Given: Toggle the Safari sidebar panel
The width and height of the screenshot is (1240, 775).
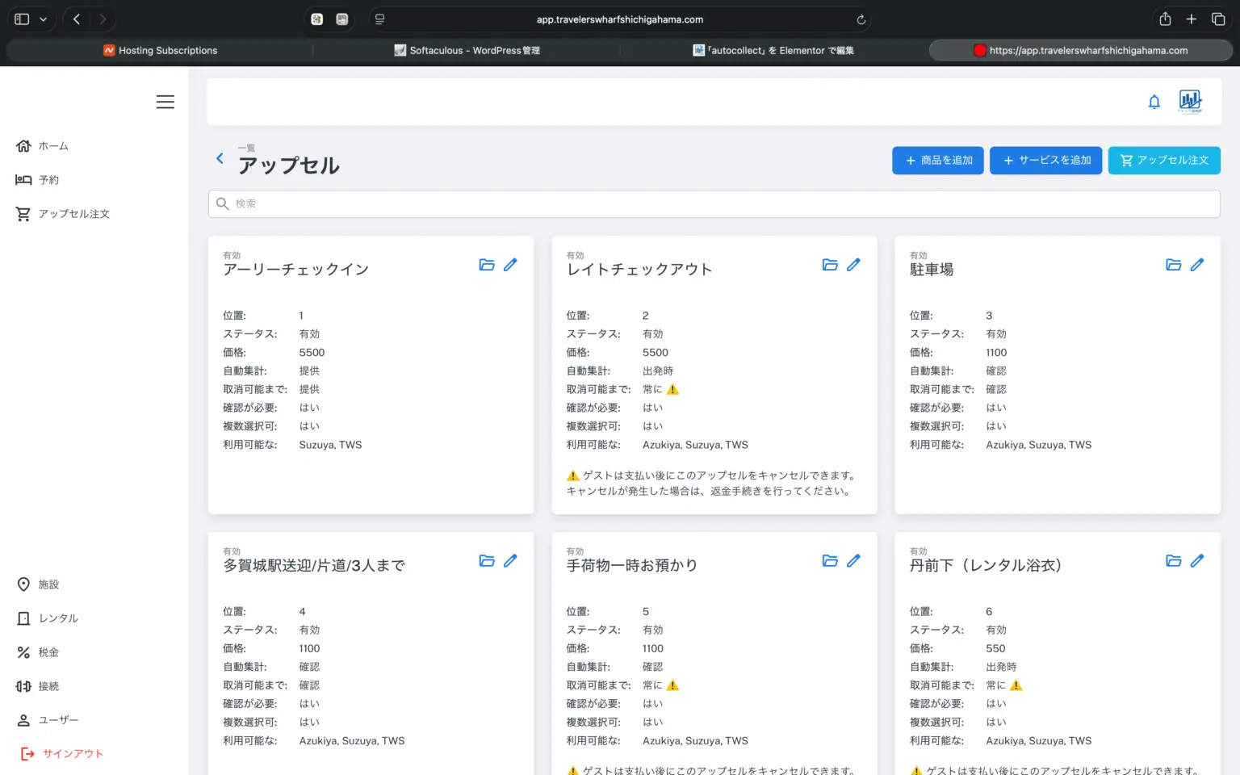Looking at the screenshot, I should coord(22,19).
